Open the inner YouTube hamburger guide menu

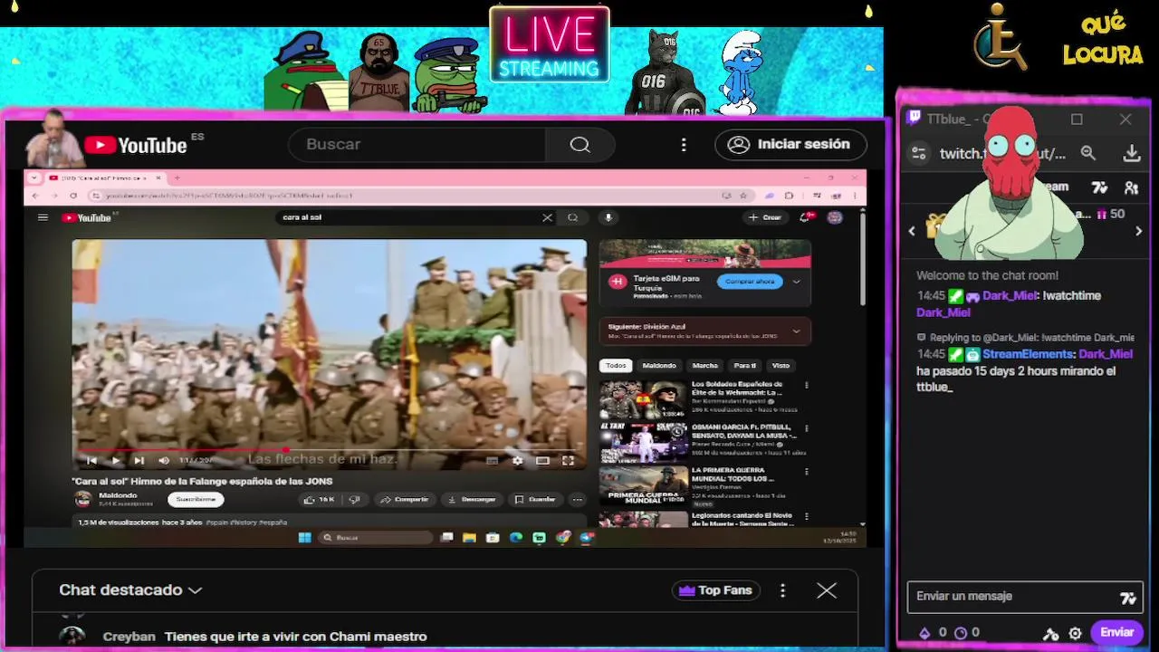point(43,217)
